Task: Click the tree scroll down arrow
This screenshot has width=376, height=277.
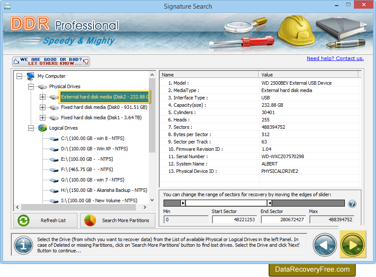Action: pyautogui.click(x=152, y=200)
